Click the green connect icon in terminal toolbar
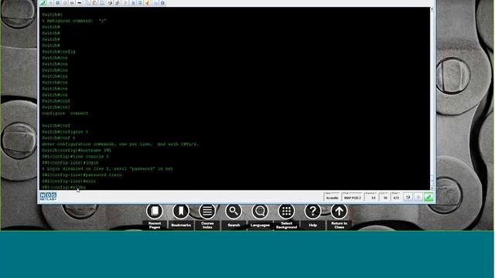 (43, 3)
